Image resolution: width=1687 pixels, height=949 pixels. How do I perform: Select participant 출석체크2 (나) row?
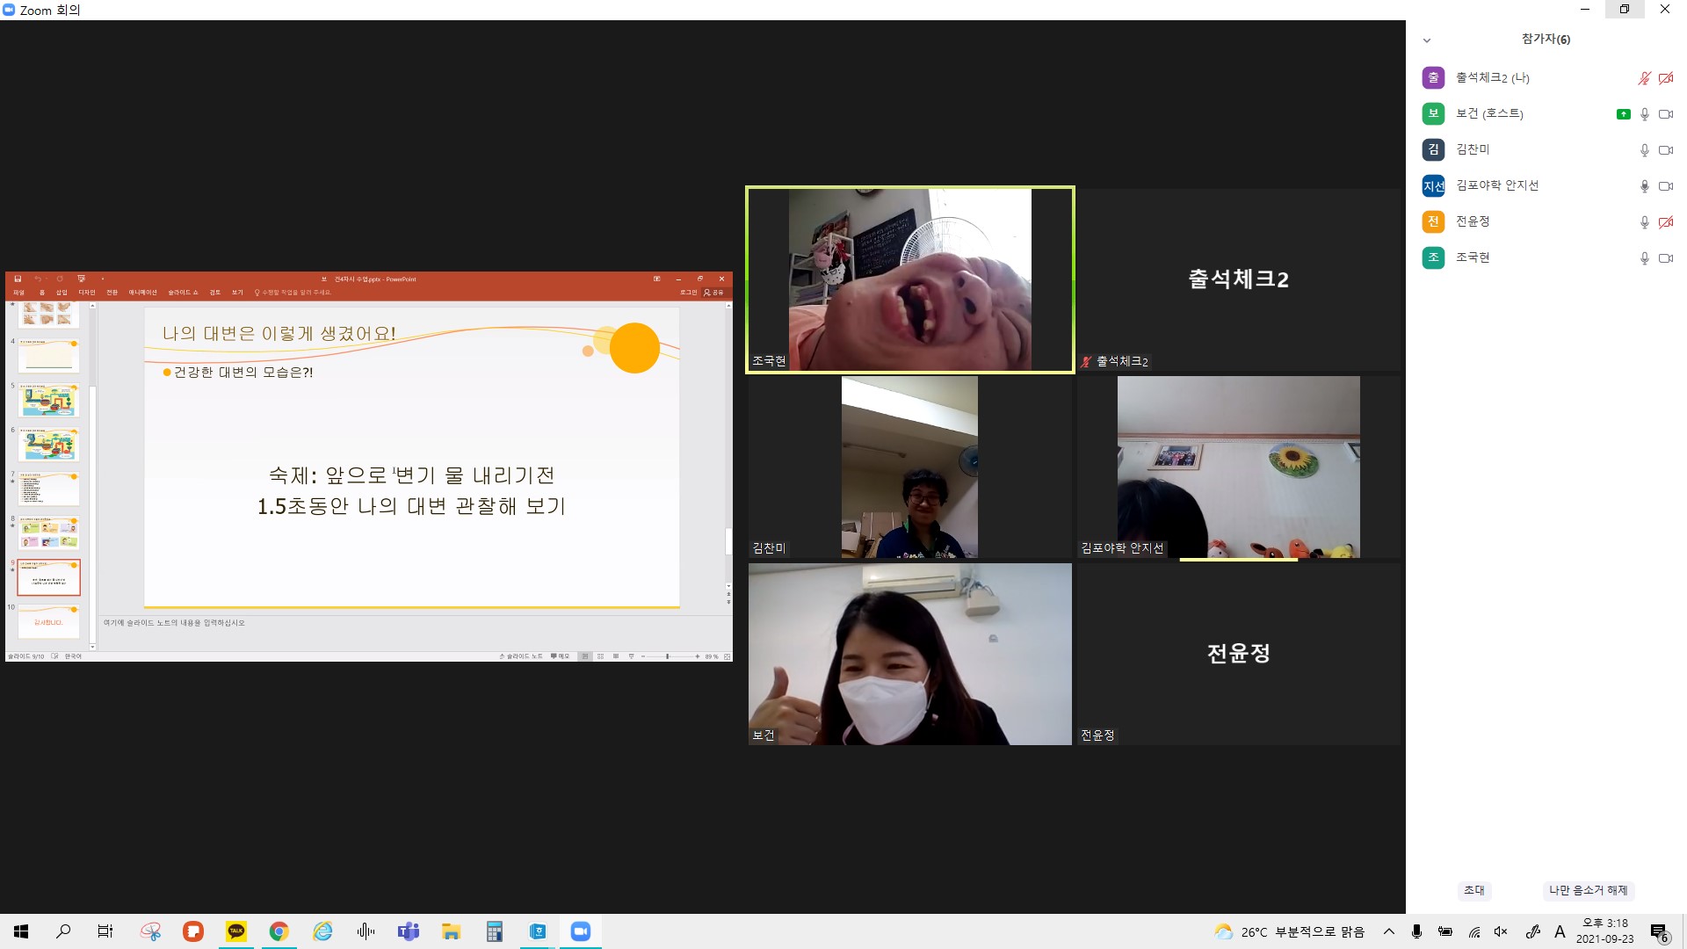1546,78
